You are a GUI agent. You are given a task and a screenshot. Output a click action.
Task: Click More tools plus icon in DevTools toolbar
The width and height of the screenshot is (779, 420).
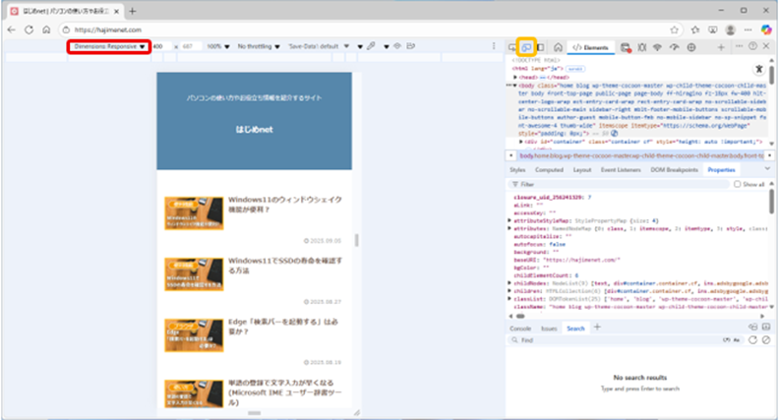721,47
